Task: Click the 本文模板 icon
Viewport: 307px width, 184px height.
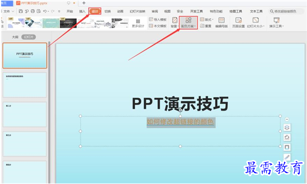Action: 151,25
